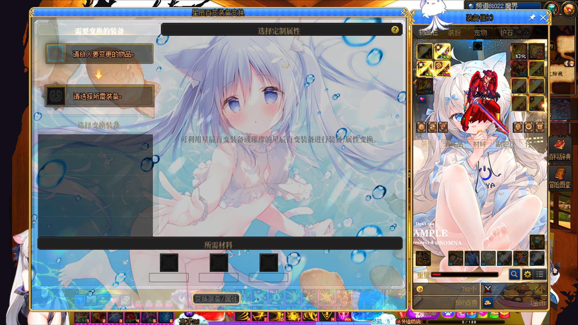Viewport: 578px width, 325px height.
Task: Open the 材料 inventory tab
Action: pos(479,144)
